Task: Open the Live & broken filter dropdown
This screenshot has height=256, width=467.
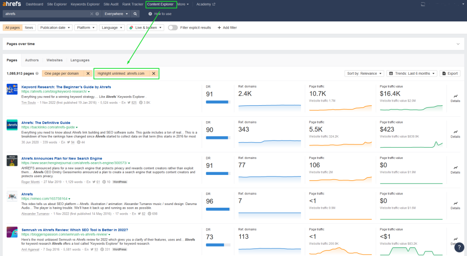Action: click(x=145, y=28)
